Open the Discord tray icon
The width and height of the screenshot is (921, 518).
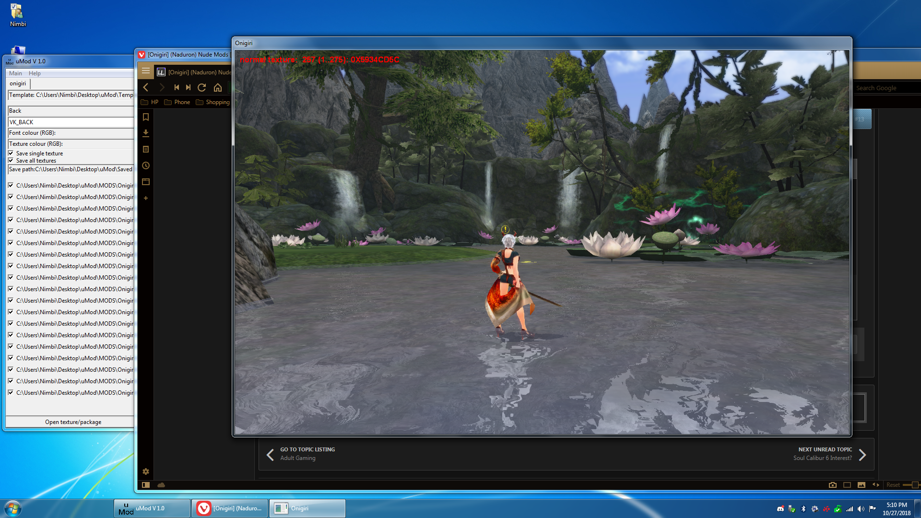click(x=780, y=509)
